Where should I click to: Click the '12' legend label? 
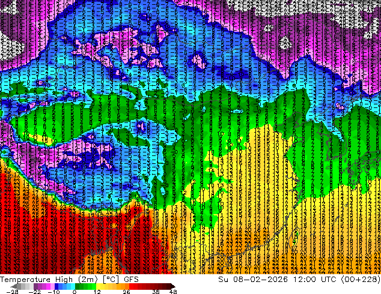[x=97, y=292]
